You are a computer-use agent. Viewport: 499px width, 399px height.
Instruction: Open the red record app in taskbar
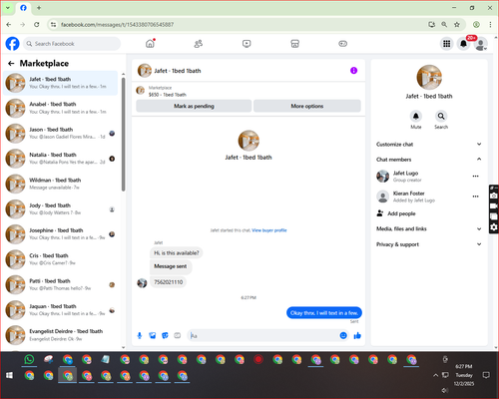pyautogui.click(x=258, y=359)
